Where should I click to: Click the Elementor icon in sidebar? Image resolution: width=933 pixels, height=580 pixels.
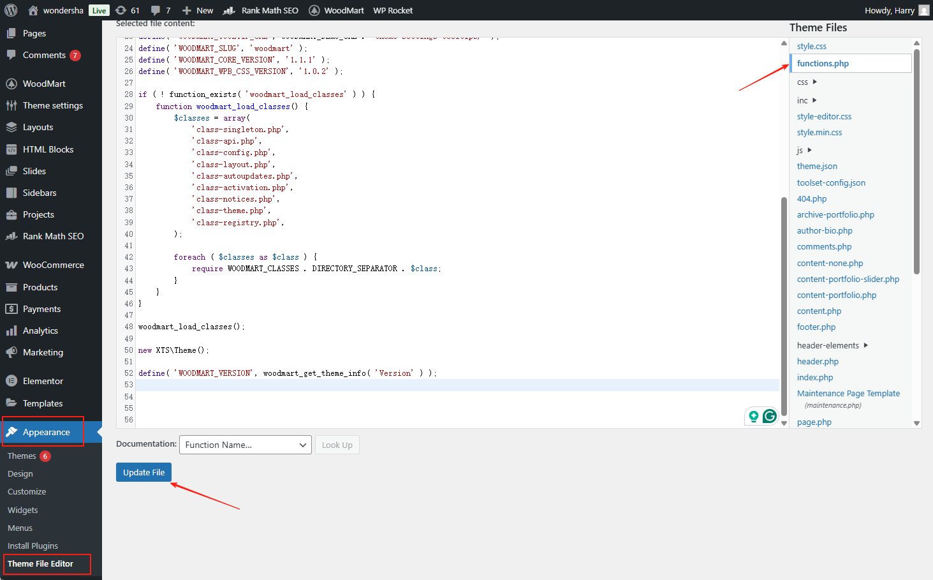pyautogui.click(x=11, y=381)
